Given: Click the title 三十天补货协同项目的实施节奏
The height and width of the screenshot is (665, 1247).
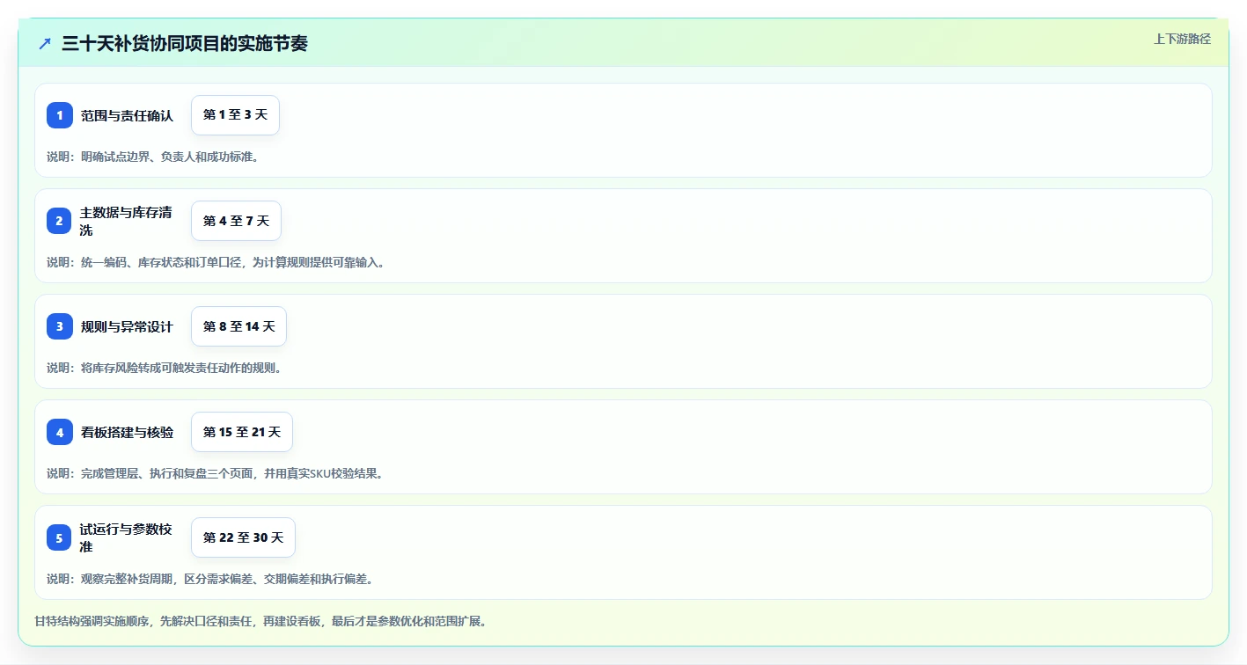Looking at the screenshot, I should coord(185,43).
